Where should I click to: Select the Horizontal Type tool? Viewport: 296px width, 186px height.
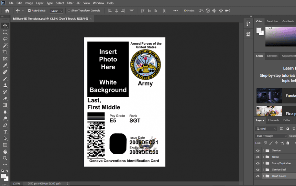point(5,132)
